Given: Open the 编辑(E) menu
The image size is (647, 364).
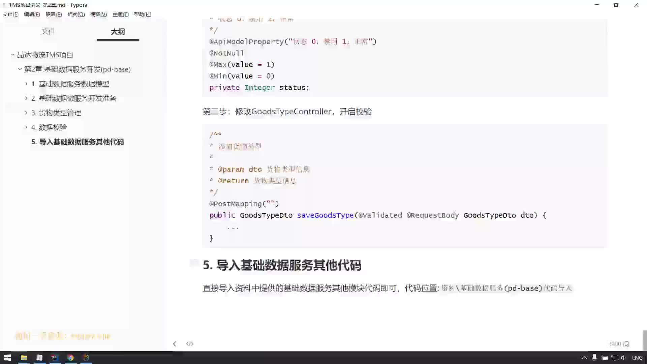Looking at the screenshot, I should click(x=32, y=14).
